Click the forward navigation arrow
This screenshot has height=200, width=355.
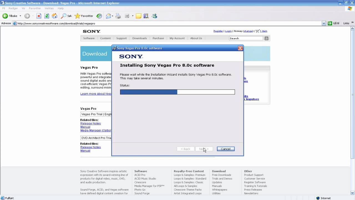click(x=27, y=16)
